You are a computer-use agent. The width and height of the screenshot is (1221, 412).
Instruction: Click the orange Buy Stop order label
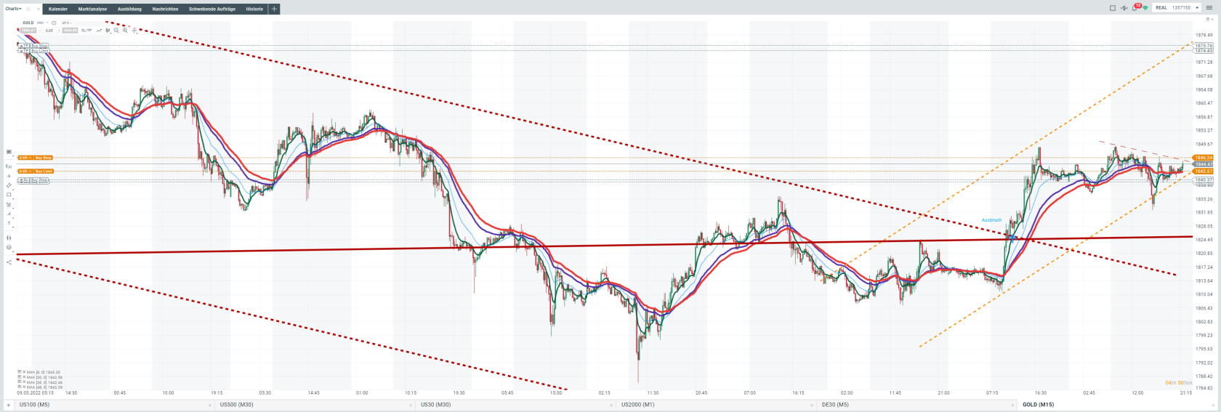click(44, 158)
